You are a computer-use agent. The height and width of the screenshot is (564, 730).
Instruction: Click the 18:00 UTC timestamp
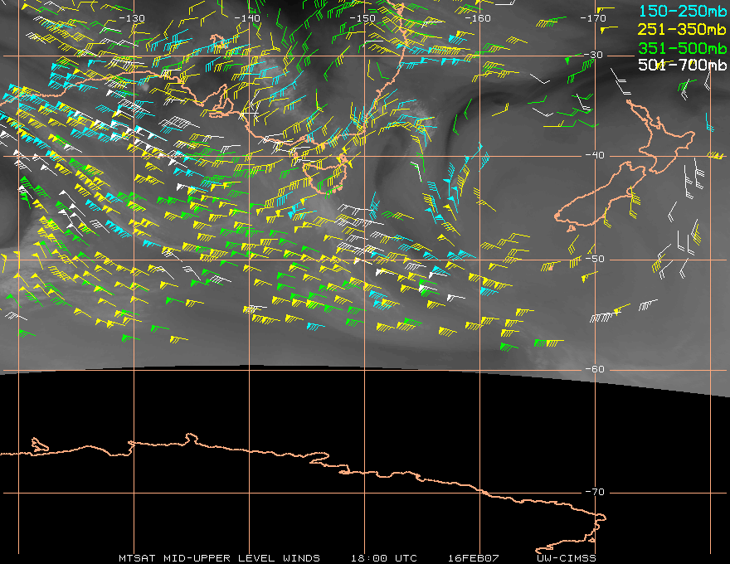coord(383,558)
